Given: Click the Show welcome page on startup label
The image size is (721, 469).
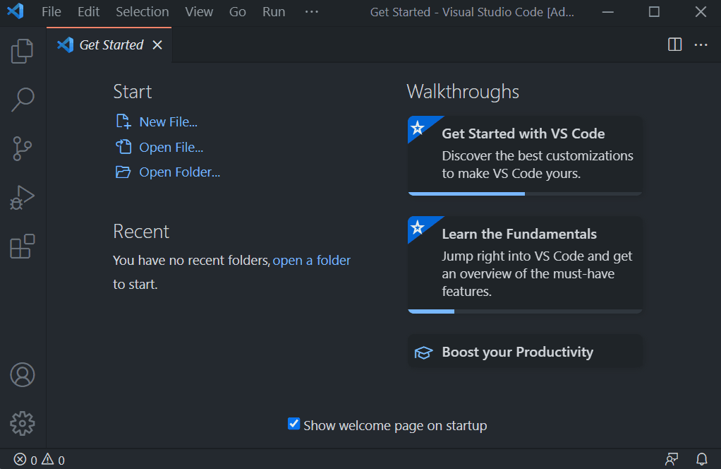Looking at the screenshot, I should 395,426.
